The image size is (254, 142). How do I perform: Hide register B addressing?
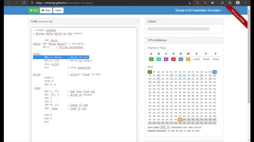click(181, 131)
